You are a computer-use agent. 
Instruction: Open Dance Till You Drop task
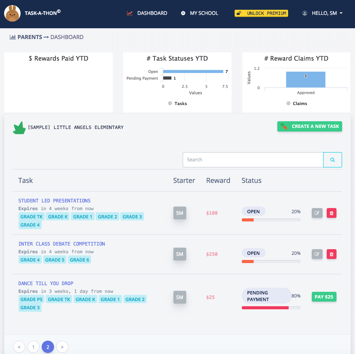[x=46, y=283]
